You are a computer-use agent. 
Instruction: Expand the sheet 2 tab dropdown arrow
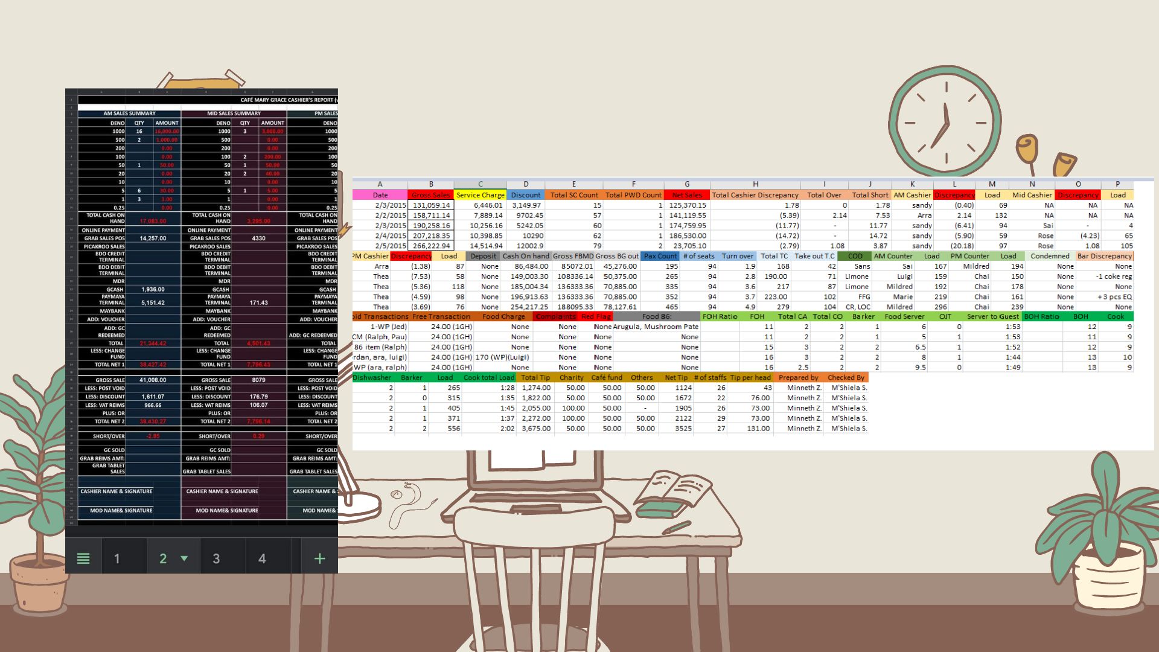click(x=184, y=558)
